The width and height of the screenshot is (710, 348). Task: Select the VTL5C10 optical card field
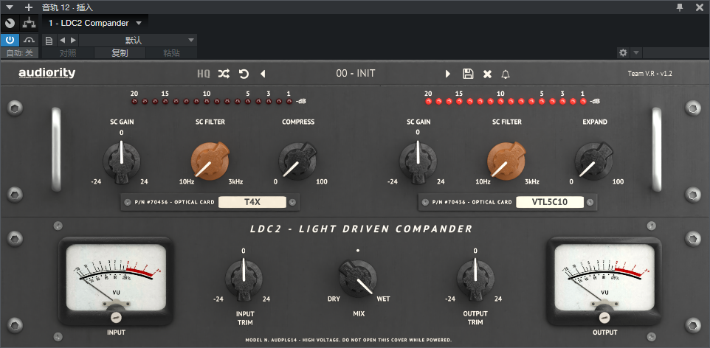click(x=549, y=202)
